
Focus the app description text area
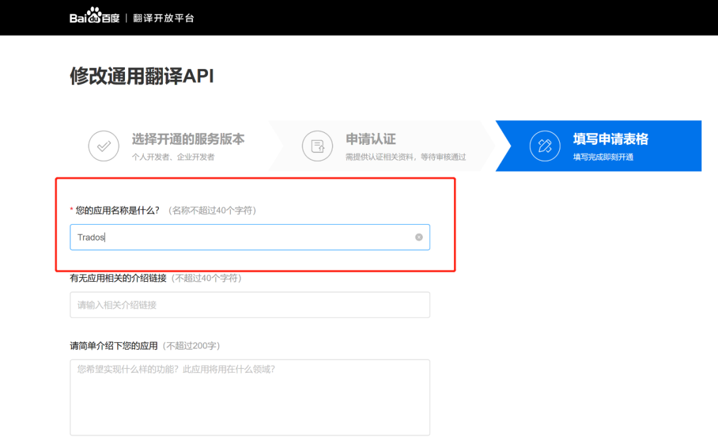coord(249,397)
